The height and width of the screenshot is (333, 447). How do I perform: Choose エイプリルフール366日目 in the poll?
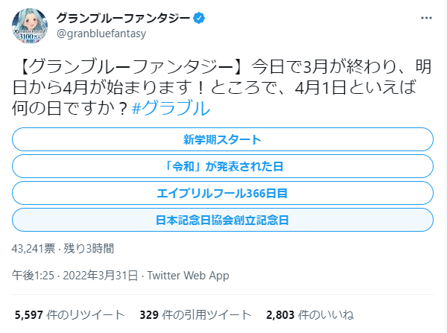click(223, 193)
